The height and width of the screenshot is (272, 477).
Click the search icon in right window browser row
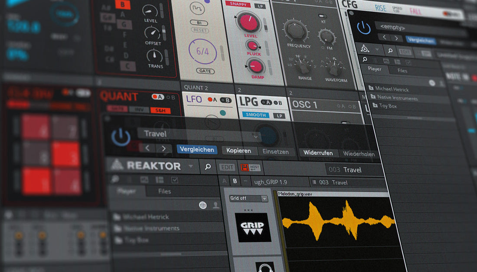364,59
